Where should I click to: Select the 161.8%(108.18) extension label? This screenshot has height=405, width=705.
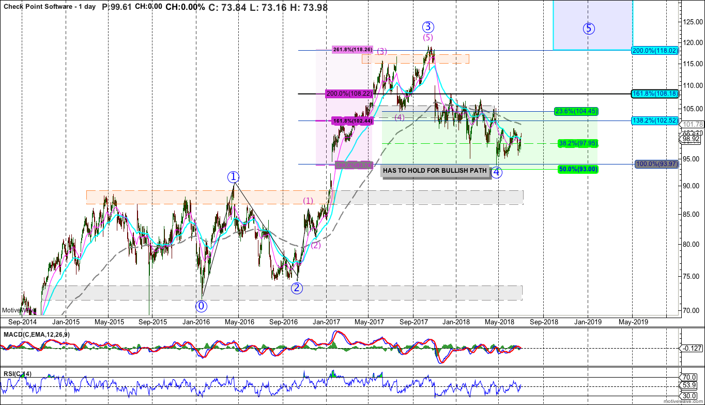654,94
